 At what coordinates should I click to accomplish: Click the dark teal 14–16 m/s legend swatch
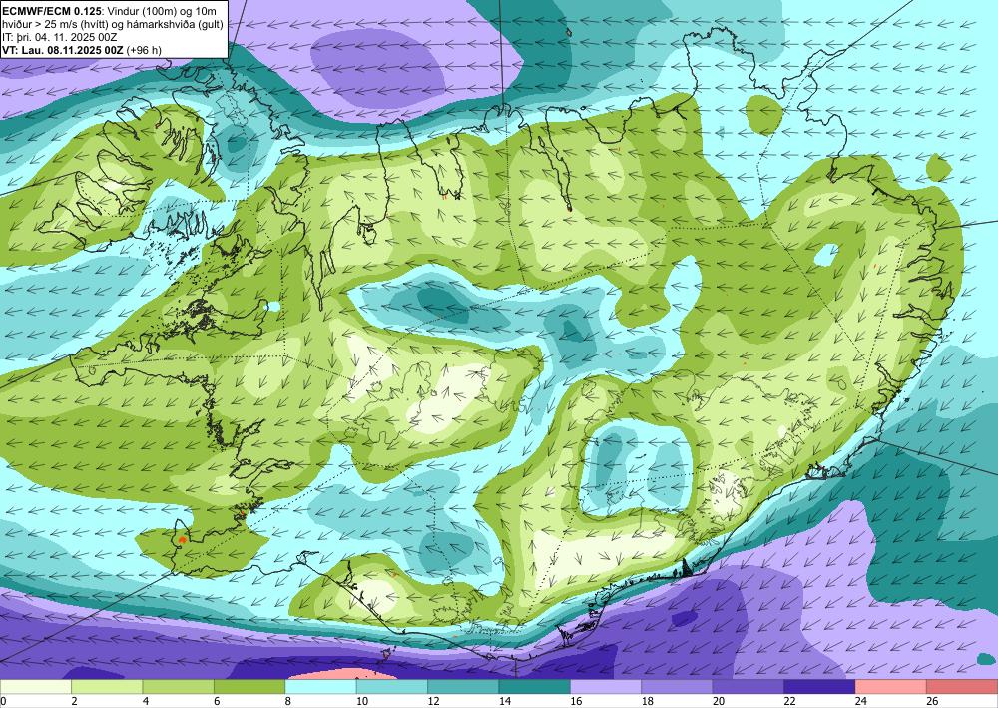(x=535, y=687)
